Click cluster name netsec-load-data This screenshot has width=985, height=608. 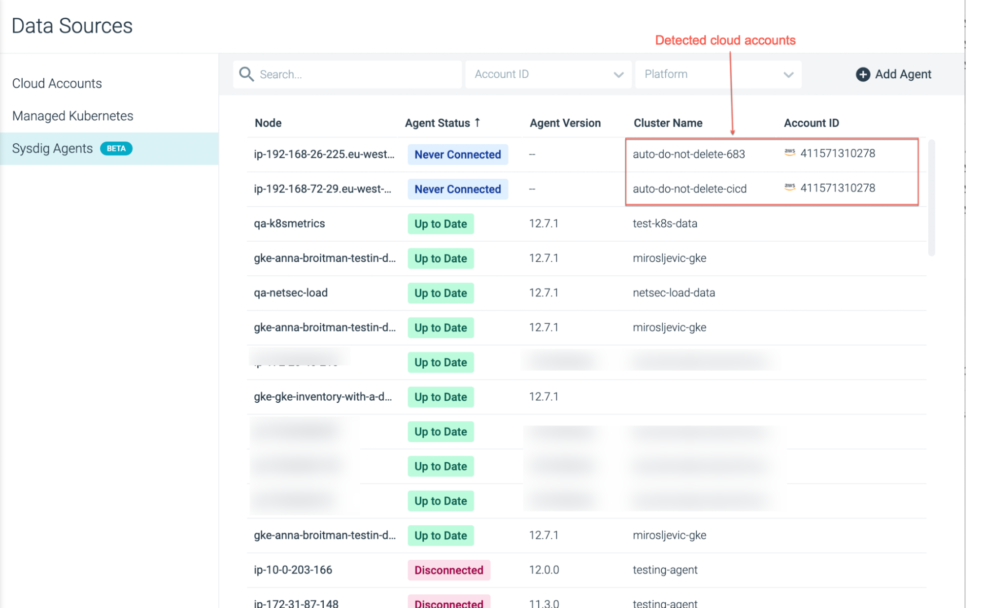tap(674, 293)
